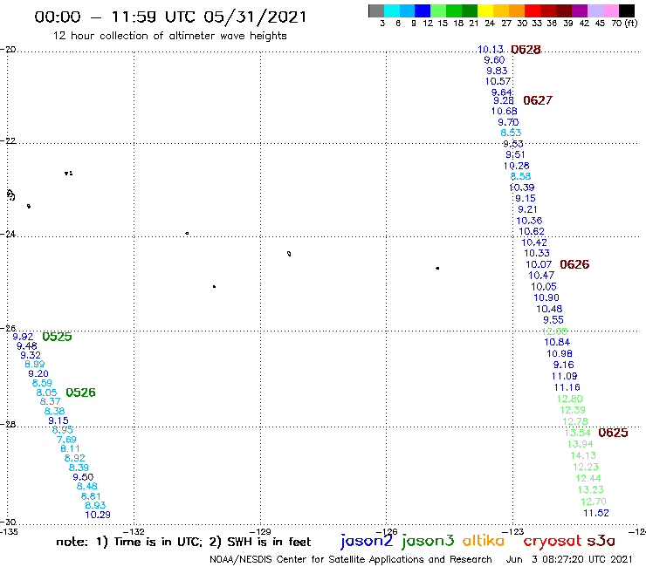Image resolution: width=646 pixels, height=567 pixels.
Task: Click the green value 13.54
Action: [578, 433]
